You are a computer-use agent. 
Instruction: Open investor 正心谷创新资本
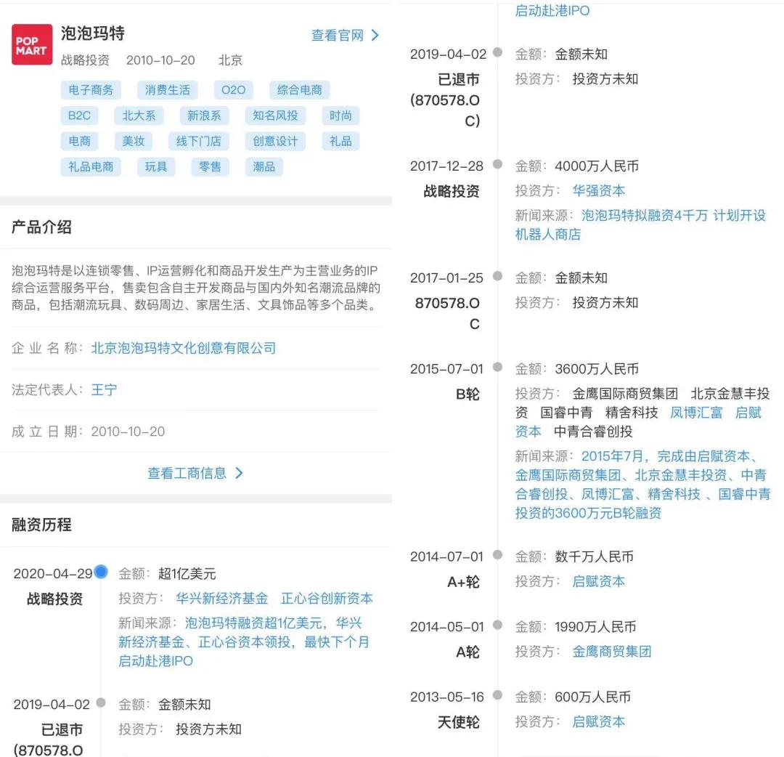tap(327, 599)
